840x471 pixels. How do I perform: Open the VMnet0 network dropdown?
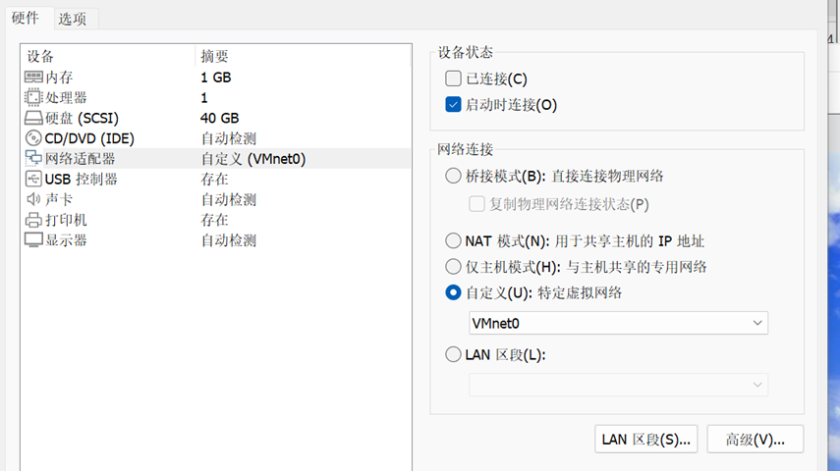point(618,323)
